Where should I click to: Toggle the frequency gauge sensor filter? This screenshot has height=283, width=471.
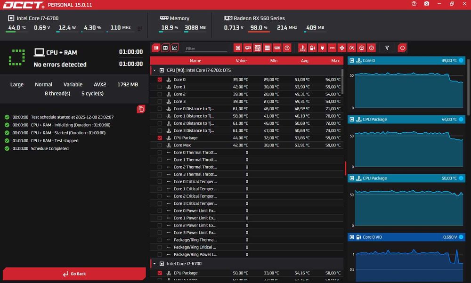click(x=352, y=48)
